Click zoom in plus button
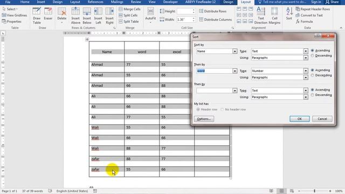The height and width of the screenshot is (194, 345). (x=330, y=191)
